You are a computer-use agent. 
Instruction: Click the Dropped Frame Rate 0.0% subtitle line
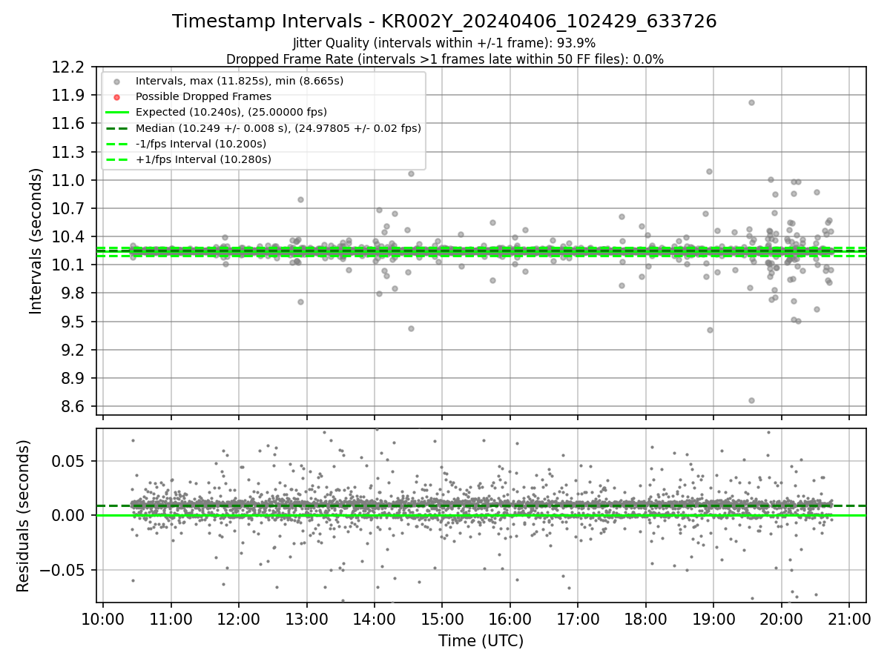(444, 59)
